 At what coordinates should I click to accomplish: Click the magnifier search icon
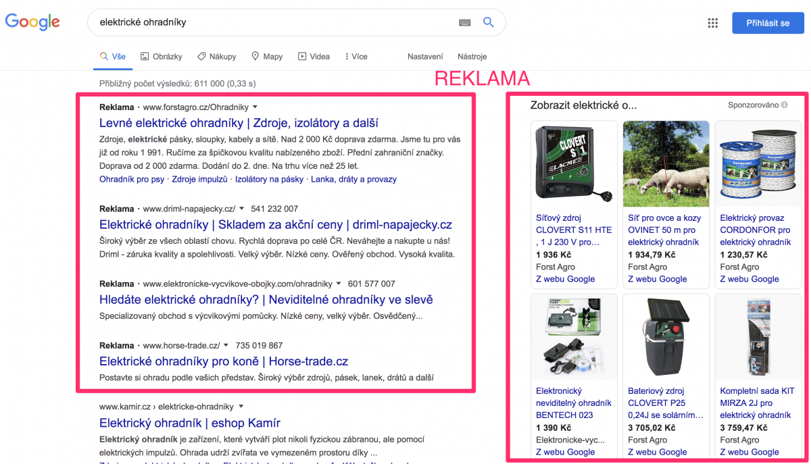pos(489,22)
